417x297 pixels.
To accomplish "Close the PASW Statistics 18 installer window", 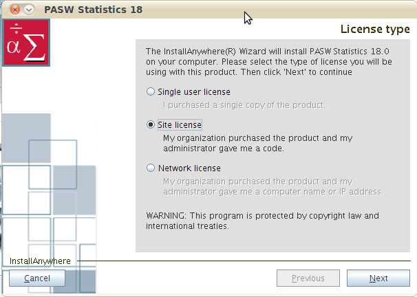I will (x=15, y=10).
